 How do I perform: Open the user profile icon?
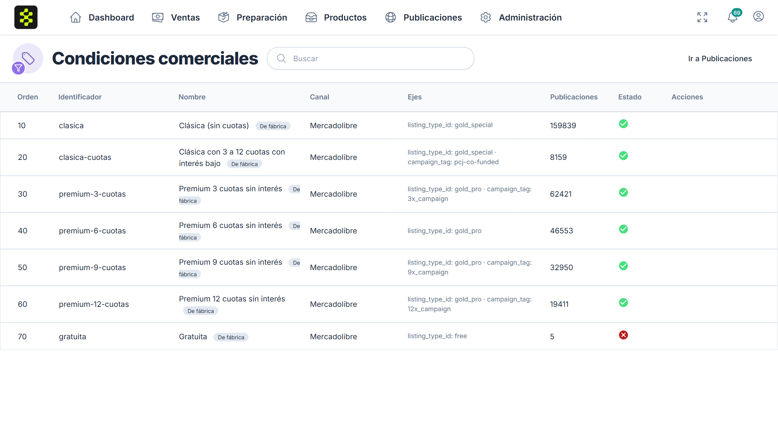(x=759, y=17)
